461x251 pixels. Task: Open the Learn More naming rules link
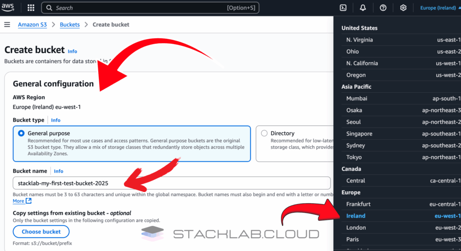tap(18, 201)
